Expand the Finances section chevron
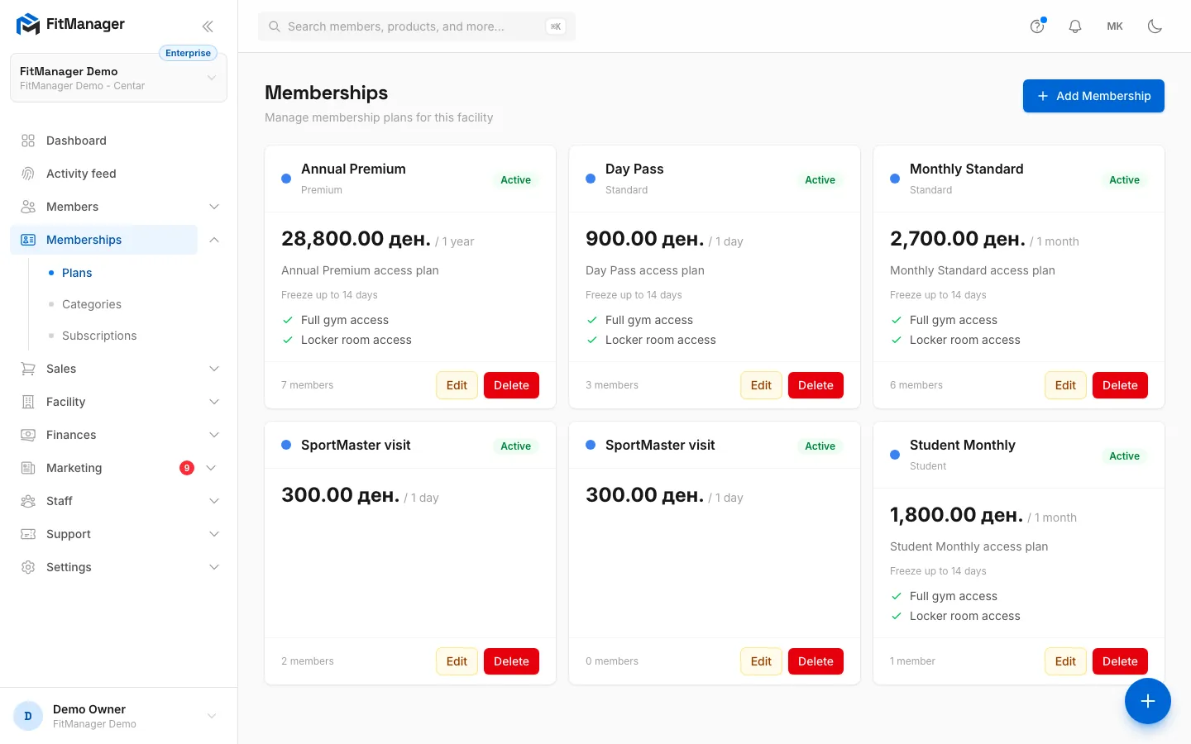Viewport: 1191px width, 744px height. 214,435
